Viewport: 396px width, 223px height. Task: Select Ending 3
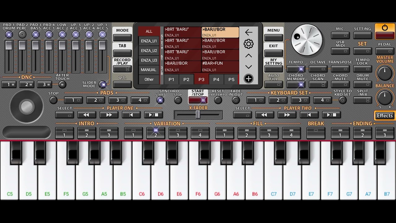point(385,133)
